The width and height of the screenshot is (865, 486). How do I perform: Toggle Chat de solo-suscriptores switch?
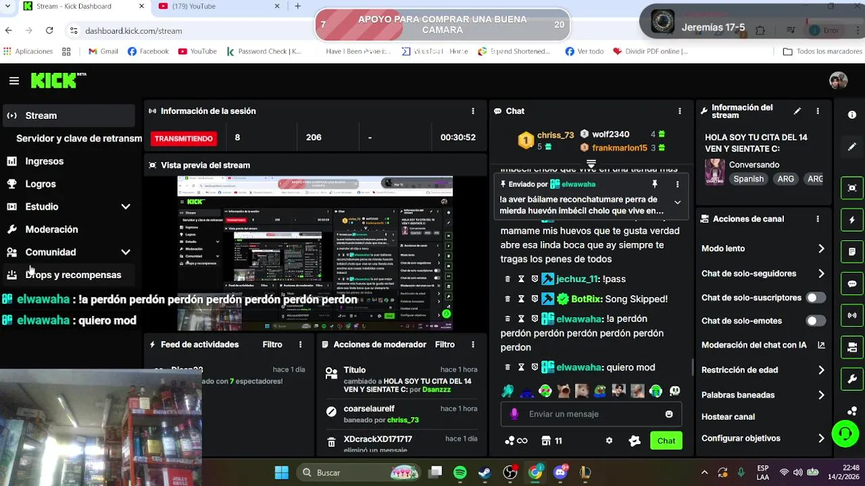(816, 298)
